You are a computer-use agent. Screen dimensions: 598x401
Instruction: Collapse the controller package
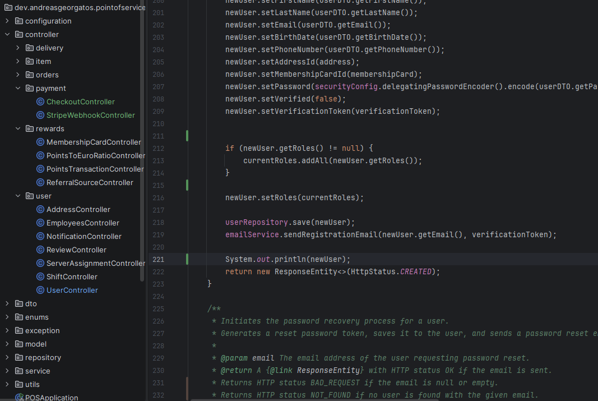(7, 34)
